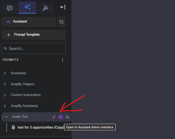Click the Custom Instructions folder label
The image size is (175, 139).
[x=26, y=95]
